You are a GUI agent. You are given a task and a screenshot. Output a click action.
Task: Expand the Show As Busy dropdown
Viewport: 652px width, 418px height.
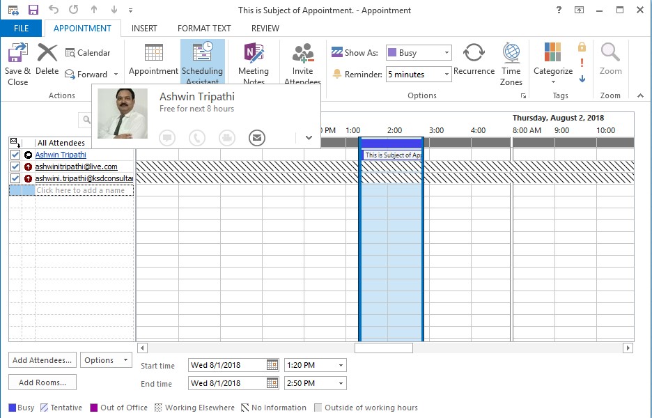point(446,53)
